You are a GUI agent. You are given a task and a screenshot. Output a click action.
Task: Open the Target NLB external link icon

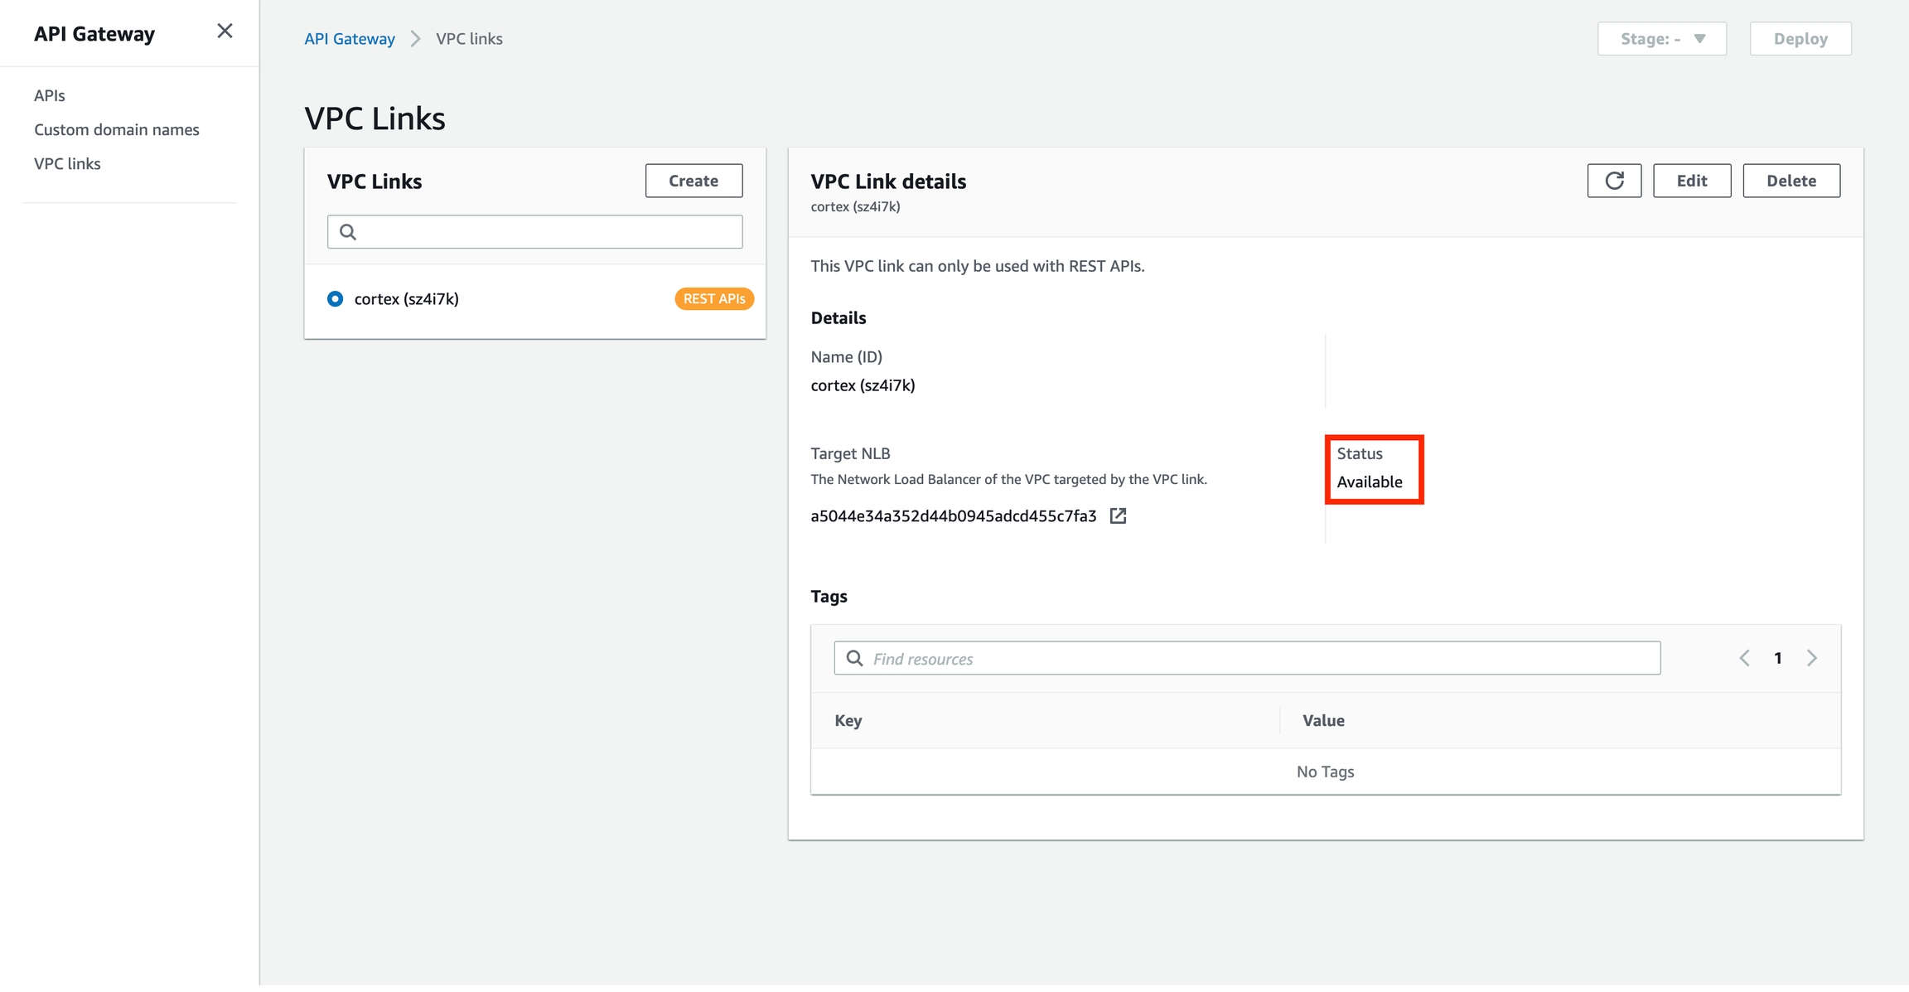pos(1118,516)
